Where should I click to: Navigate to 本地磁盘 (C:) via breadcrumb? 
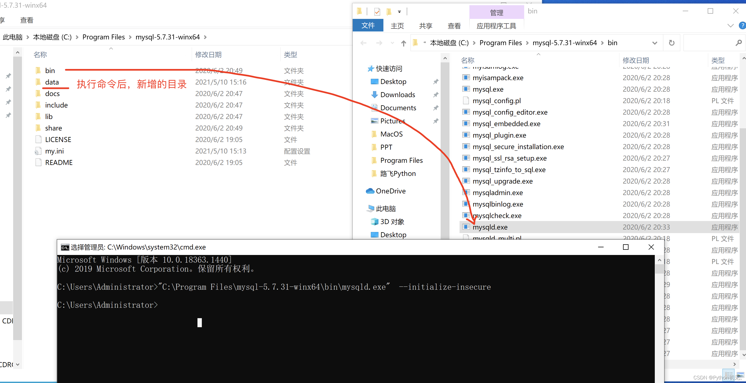[449, 42]
